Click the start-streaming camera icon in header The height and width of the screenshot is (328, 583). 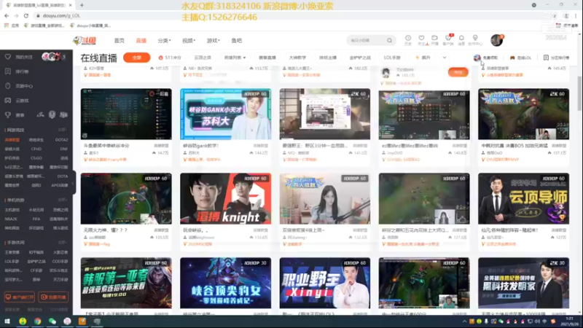(434, 40)
